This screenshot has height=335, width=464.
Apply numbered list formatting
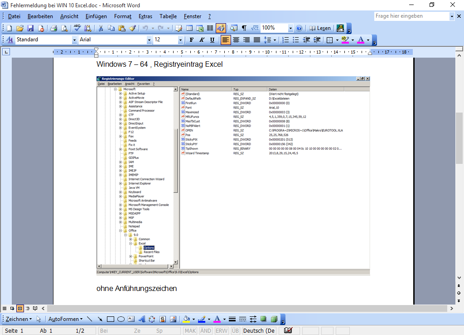pos(285,40)
